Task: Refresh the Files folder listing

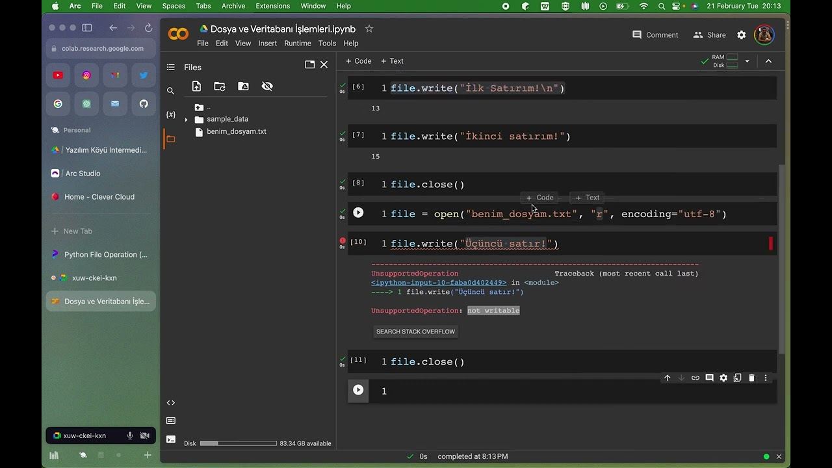Action: pyautogui.click(x=220, y=86)
